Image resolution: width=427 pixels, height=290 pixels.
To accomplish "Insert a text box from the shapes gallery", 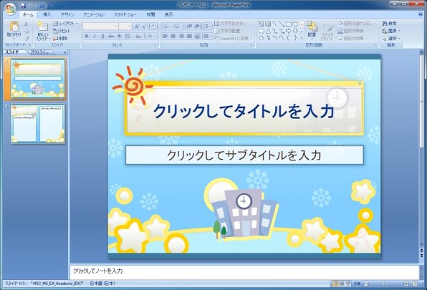I will pos(262,24).
